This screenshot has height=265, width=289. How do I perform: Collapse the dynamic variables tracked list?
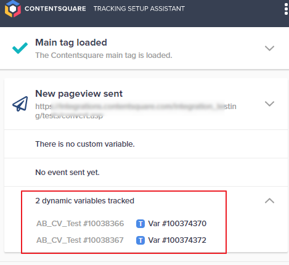click(x=269, y=200)
